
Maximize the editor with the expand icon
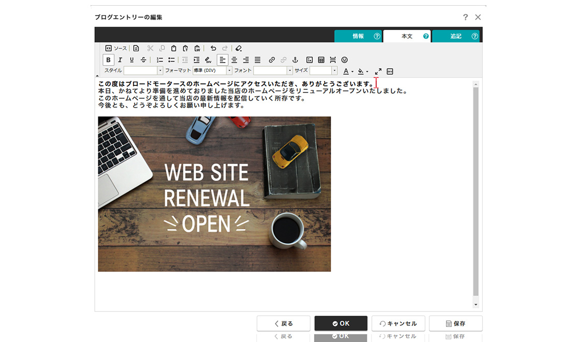[378, 71]
